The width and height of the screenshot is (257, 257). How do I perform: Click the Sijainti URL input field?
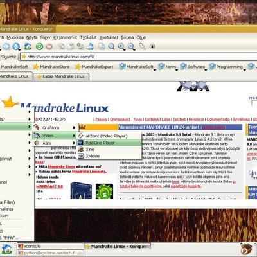tap(139, 57)
